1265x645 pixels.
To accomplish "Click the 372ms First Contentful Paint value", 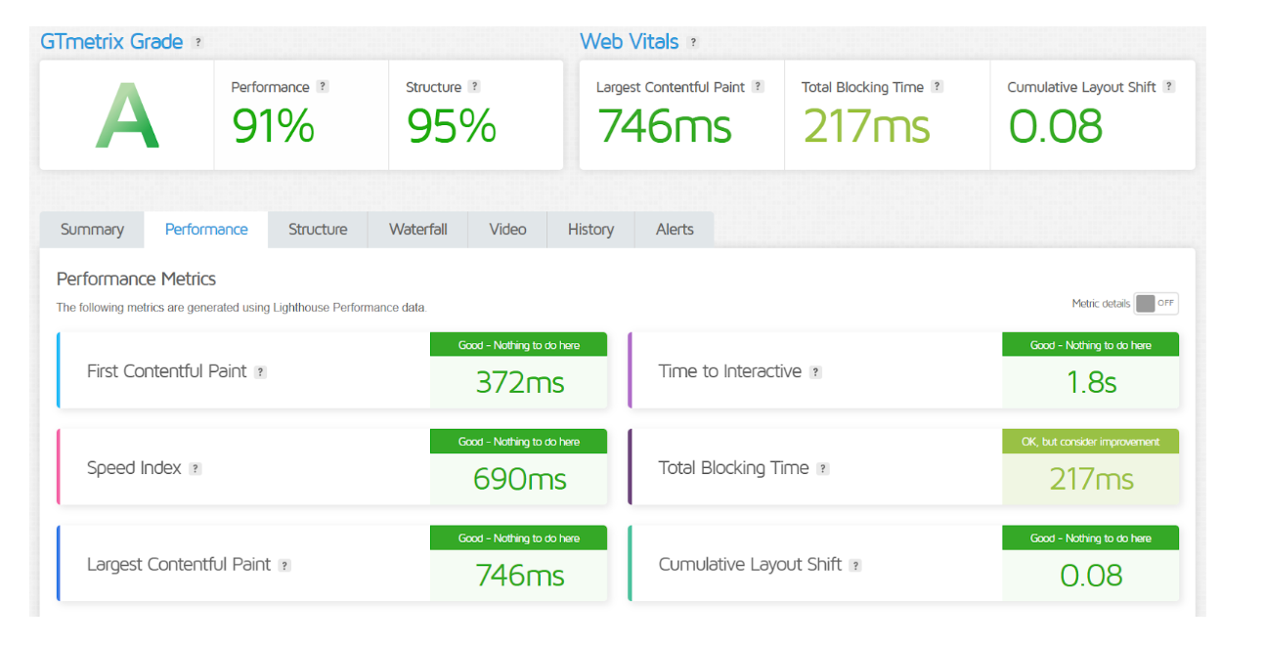I will click(x=520, y=382).
